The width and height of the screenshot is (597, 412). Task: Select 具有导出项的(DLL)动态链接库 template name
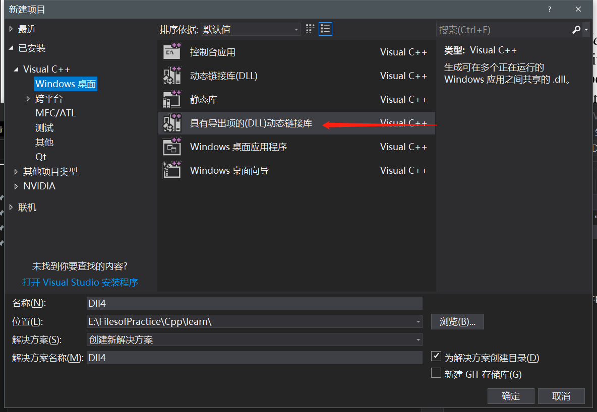251,123
